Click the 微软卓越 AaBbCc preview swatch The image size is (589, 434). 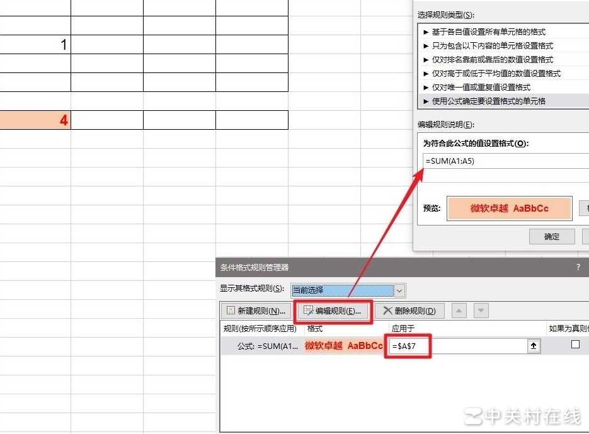(x=509, y=208)
